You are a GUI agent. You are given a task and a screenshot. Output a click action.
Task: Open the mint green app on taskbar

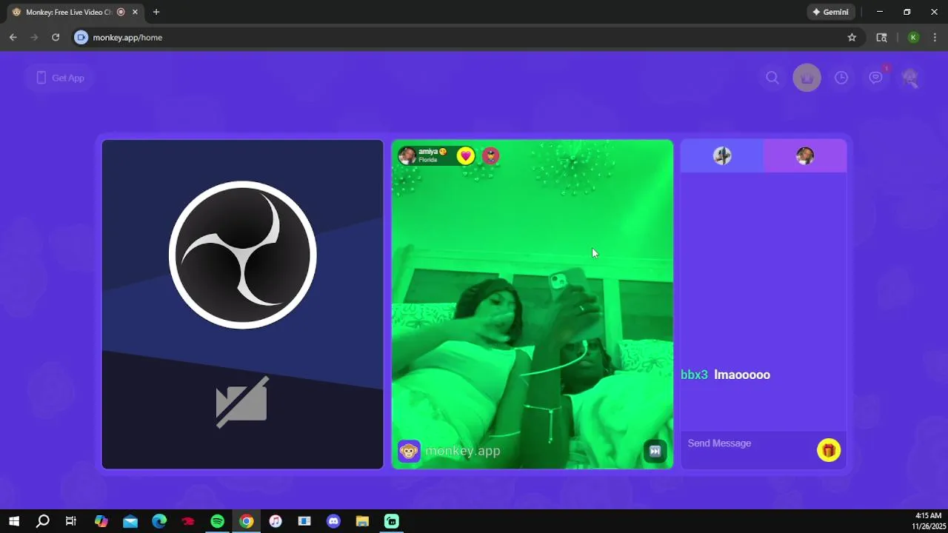tap(392, 521)
